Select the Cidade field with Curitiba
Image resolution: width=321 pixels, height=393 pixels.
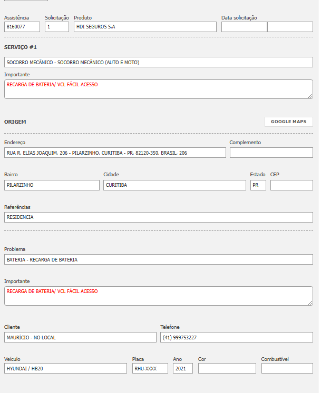[x=174, y=185]
